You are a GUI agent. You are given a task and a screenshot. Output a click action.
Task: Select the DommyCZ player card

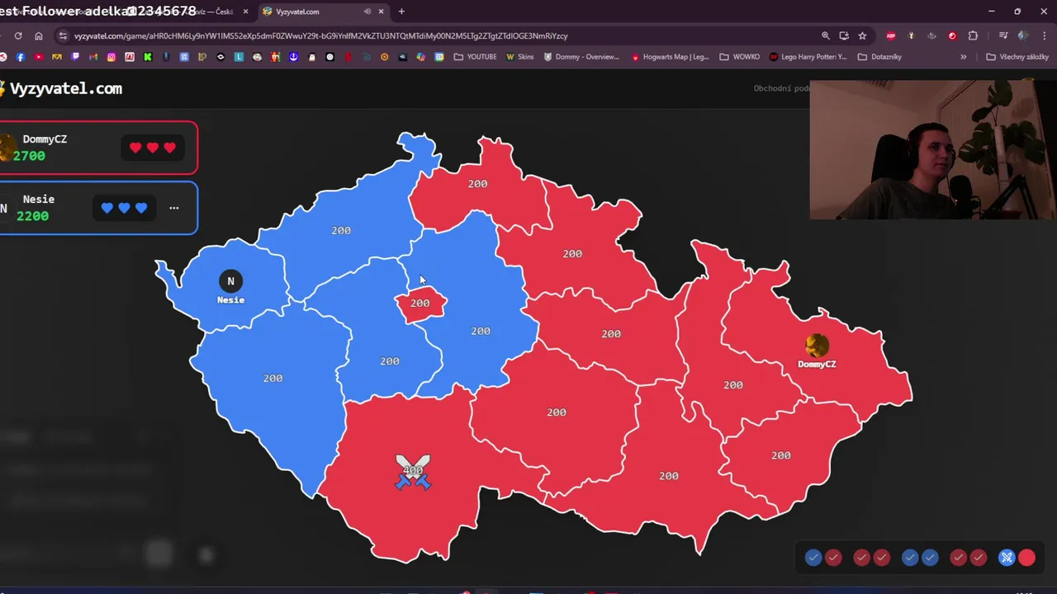[x=98, y=148]
